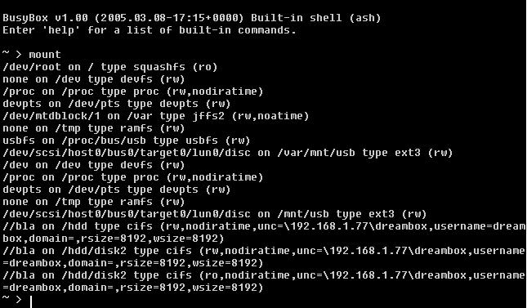
Task: Click the /hdd/disk2 cifs (ro) line
Action: click(x=263, y=281)
